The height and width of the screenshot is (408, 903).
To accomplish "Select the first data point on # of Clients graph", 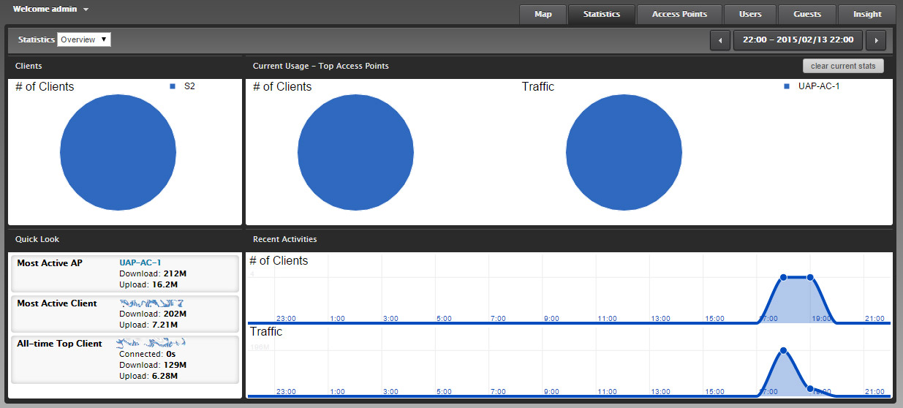I will point(783,277).
